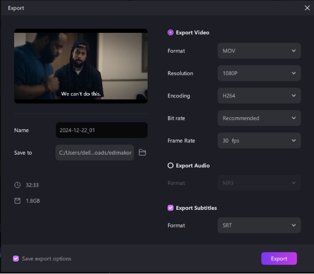The height and width of the screenshot is (274, 314).
Task: Click the Save export options label text
Action: [46, 258]
